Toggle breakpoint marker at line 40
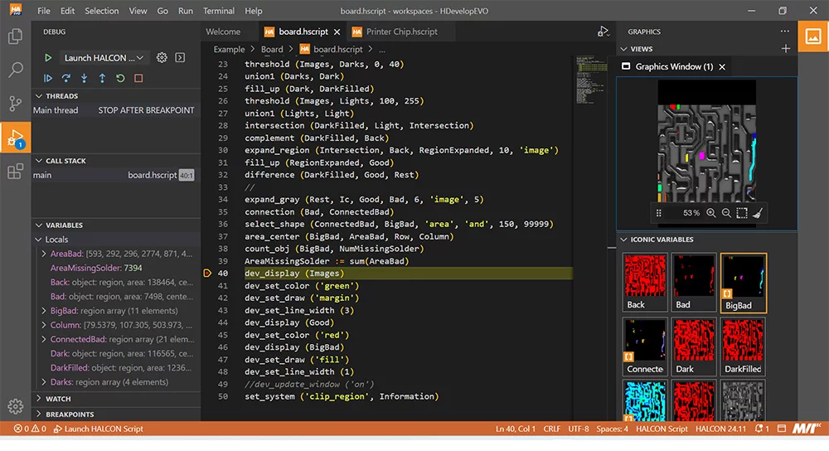The width and height of the screenshot is (829, 451). point(208,273)
